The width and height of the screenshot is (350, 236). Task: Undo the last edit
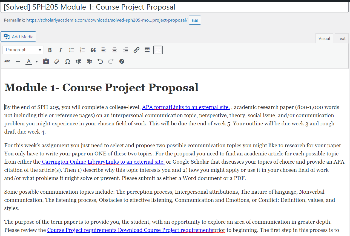[100, 61]
